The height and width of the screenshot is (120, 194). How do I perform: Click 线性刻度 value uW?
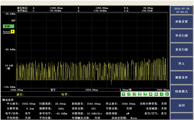pos(127,114)
